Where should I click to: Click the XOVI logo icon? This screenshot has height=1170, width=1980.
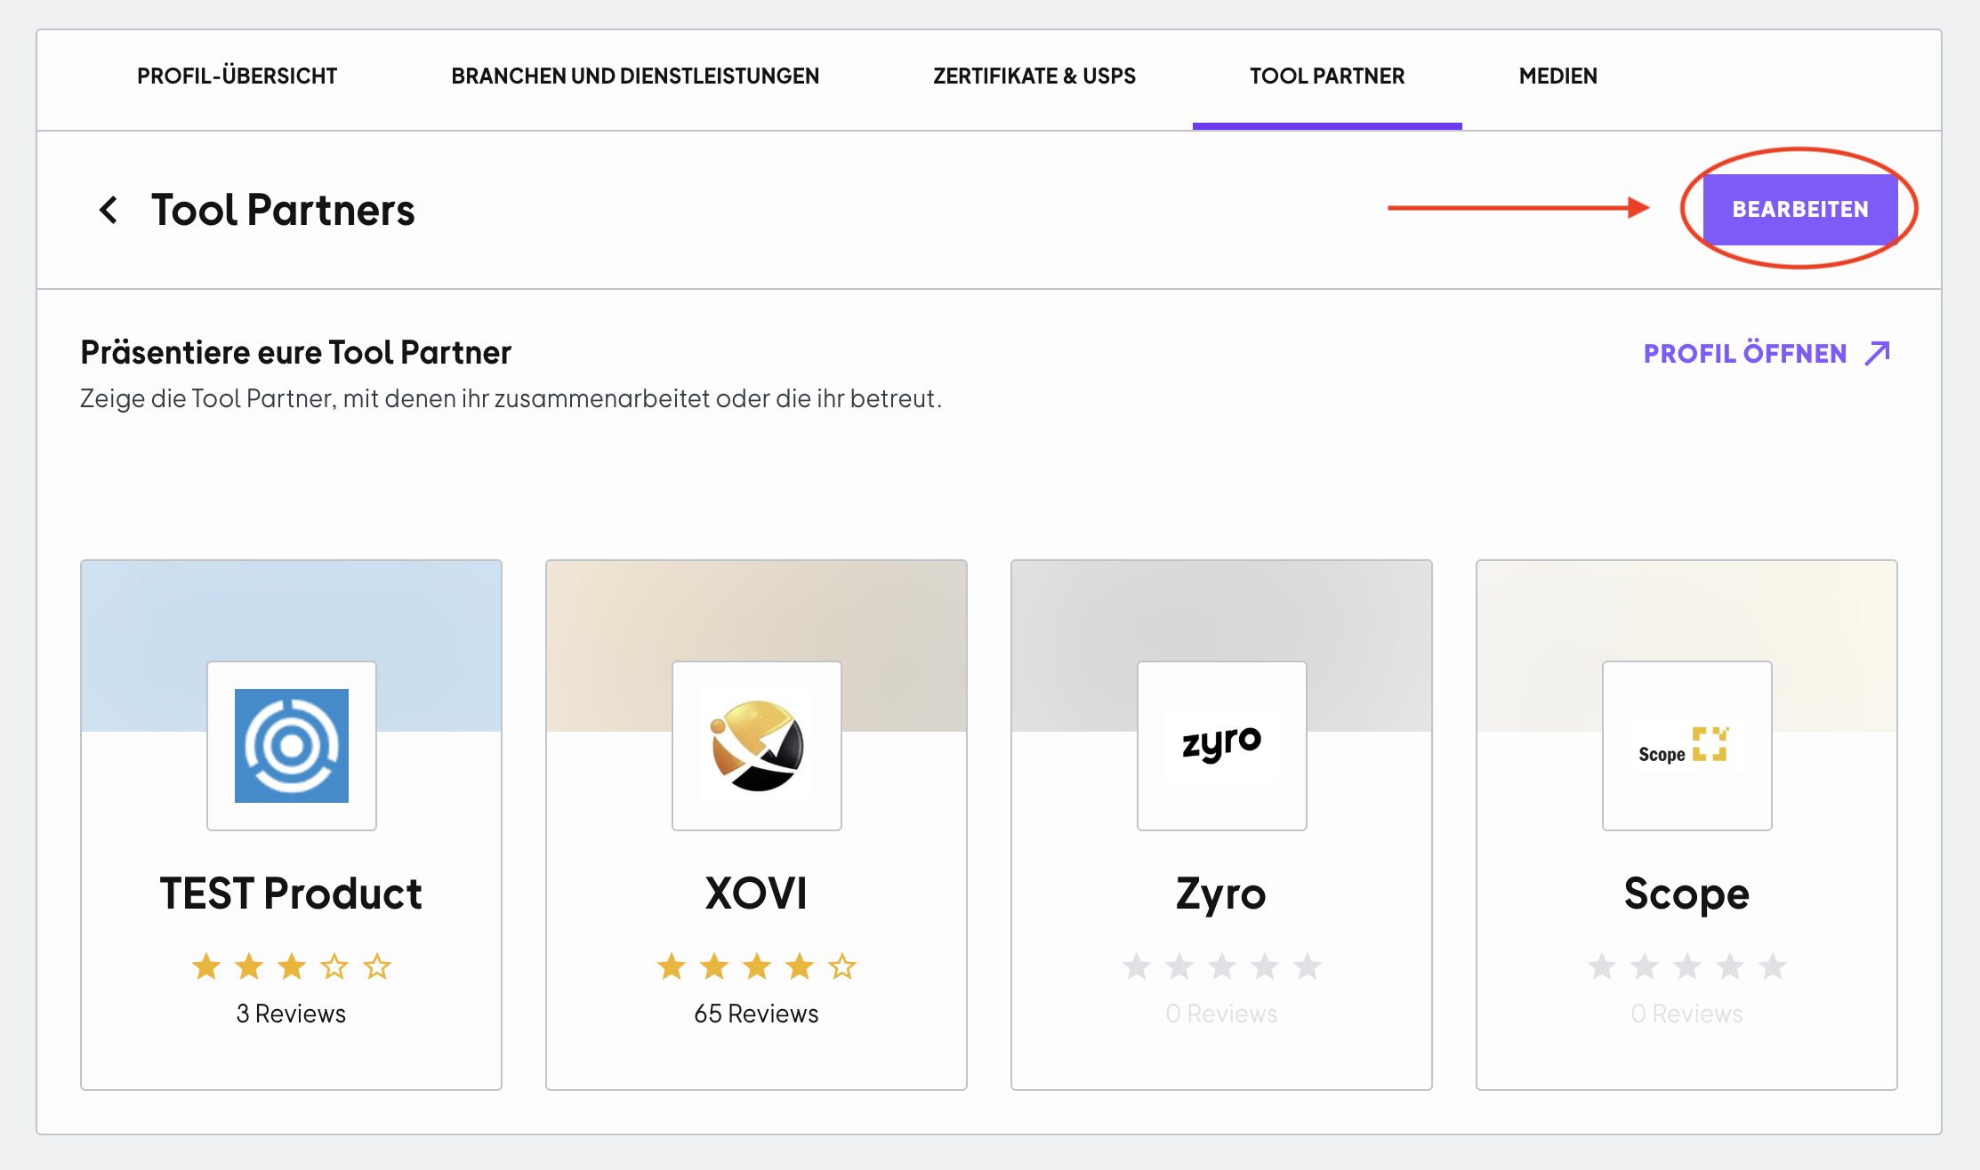[x=757, y=746]
